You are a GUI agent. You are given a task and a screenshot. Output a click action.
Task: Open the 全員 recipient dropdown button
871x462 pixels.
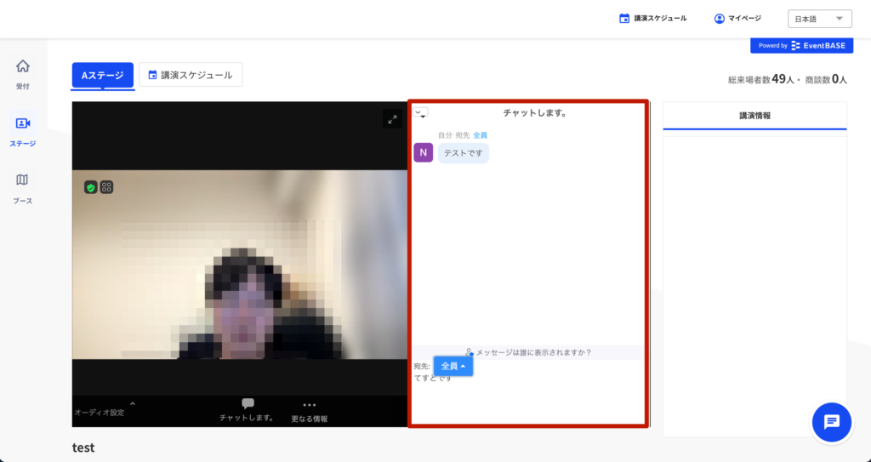(453, 367)
